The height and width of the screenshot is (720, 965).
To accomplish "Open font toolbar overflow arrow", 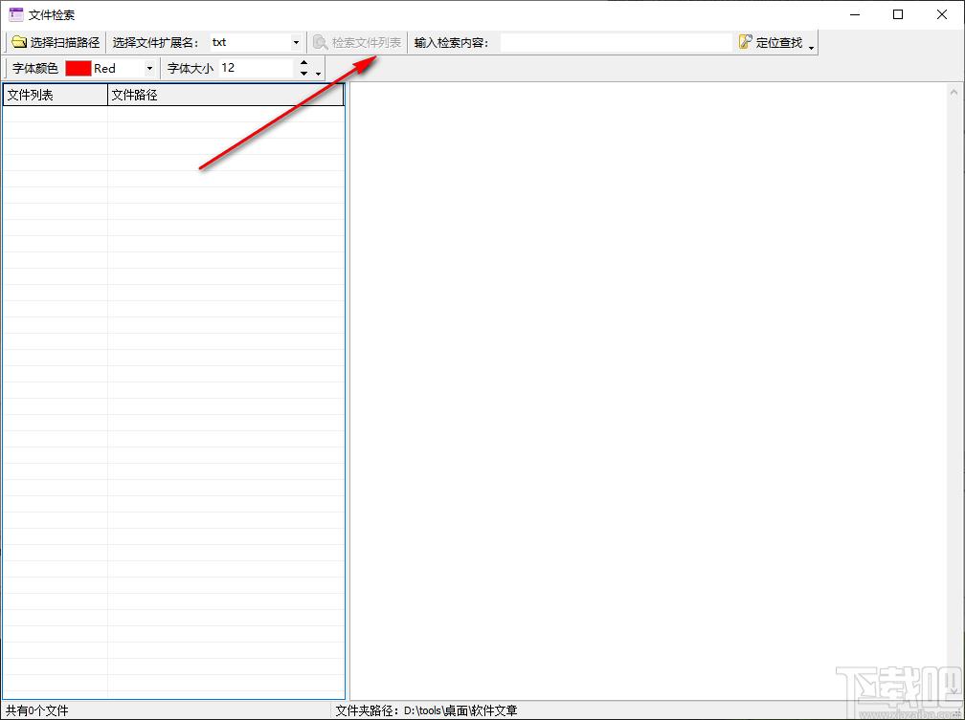I will point(318,74).
